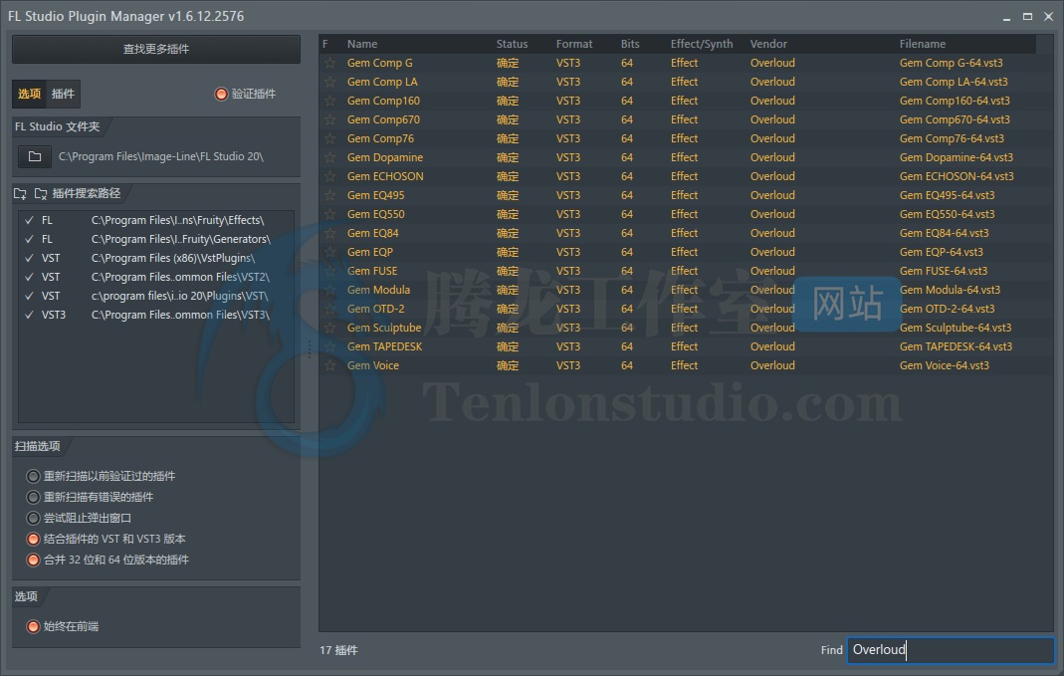Star the Gem Dopamine plugin as favorite
The image size is (1064, 676).
point(329,157)
